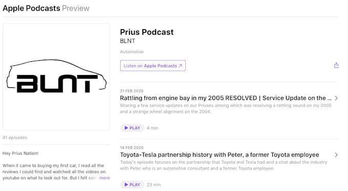This screenshot has width=348, height=191.
Task: Play the Toyota-Tesla partnership episode
Action: point(132,184)
